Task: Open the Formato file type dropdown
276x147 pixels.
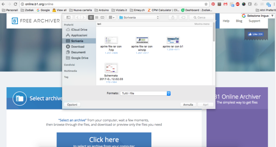Action: click(x=146, y=93)
